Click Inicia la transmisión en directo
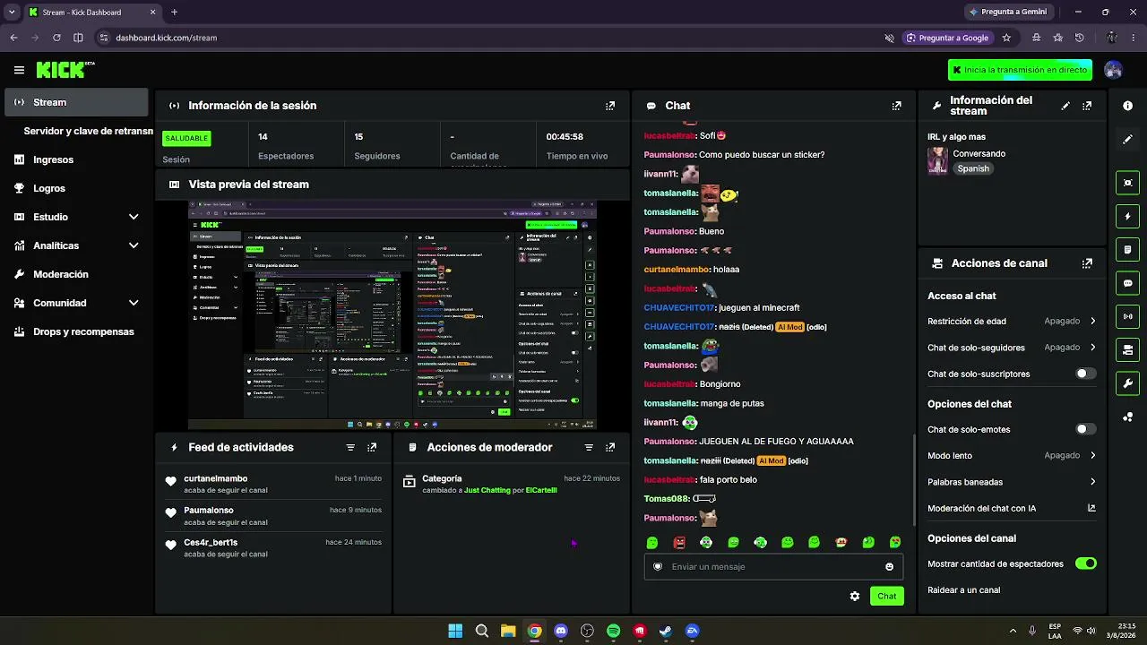 tap(1021, 70)
